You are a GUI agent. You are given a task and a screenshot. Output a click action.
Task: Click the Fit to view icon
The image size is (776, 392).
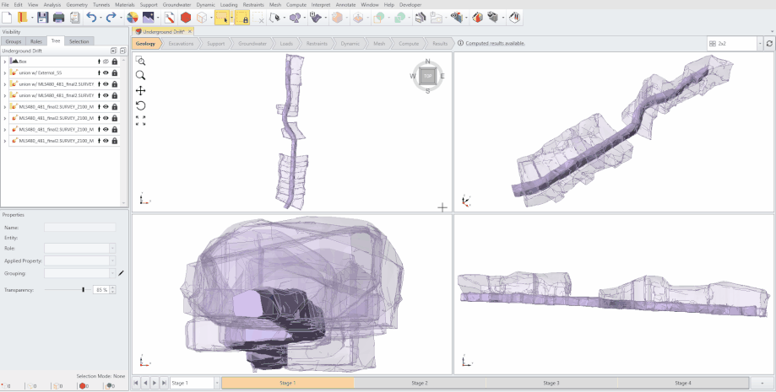point(140,121)
